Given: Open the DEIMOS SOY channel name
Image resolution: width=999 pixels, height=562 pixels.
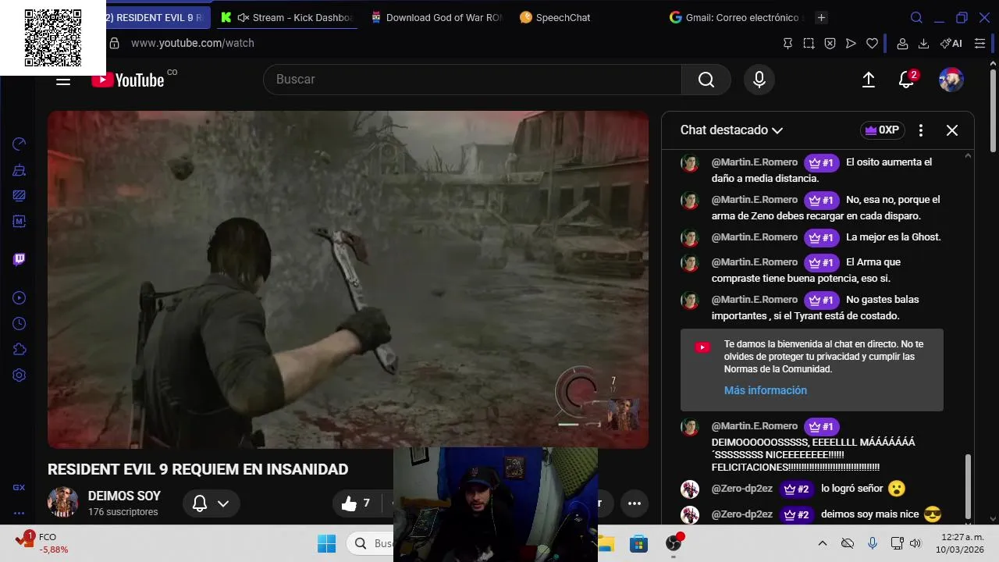Looking at the screenshot, I should click(124, 496).
